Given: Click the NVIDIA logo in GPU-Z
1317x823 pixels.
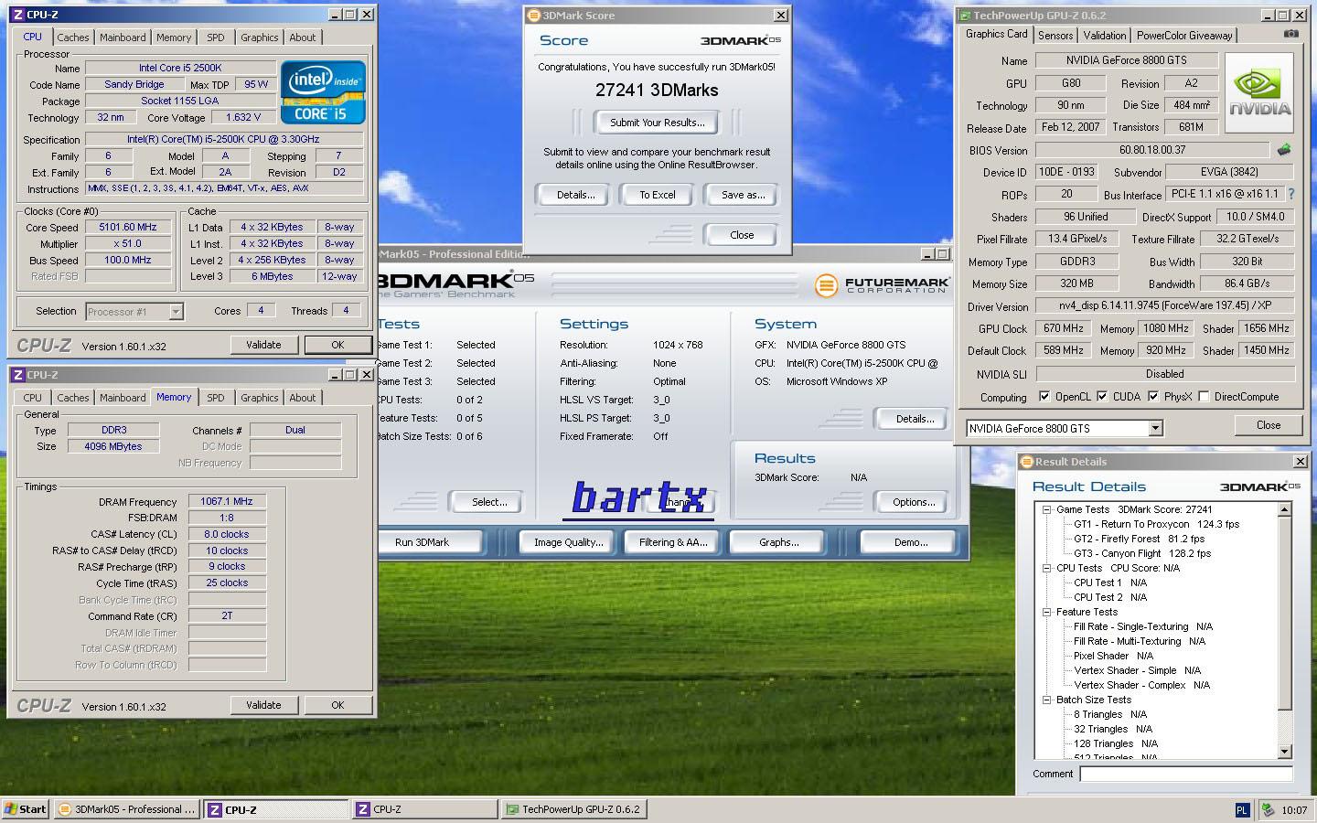Looking at the screenshot, I should (1259, 94).
